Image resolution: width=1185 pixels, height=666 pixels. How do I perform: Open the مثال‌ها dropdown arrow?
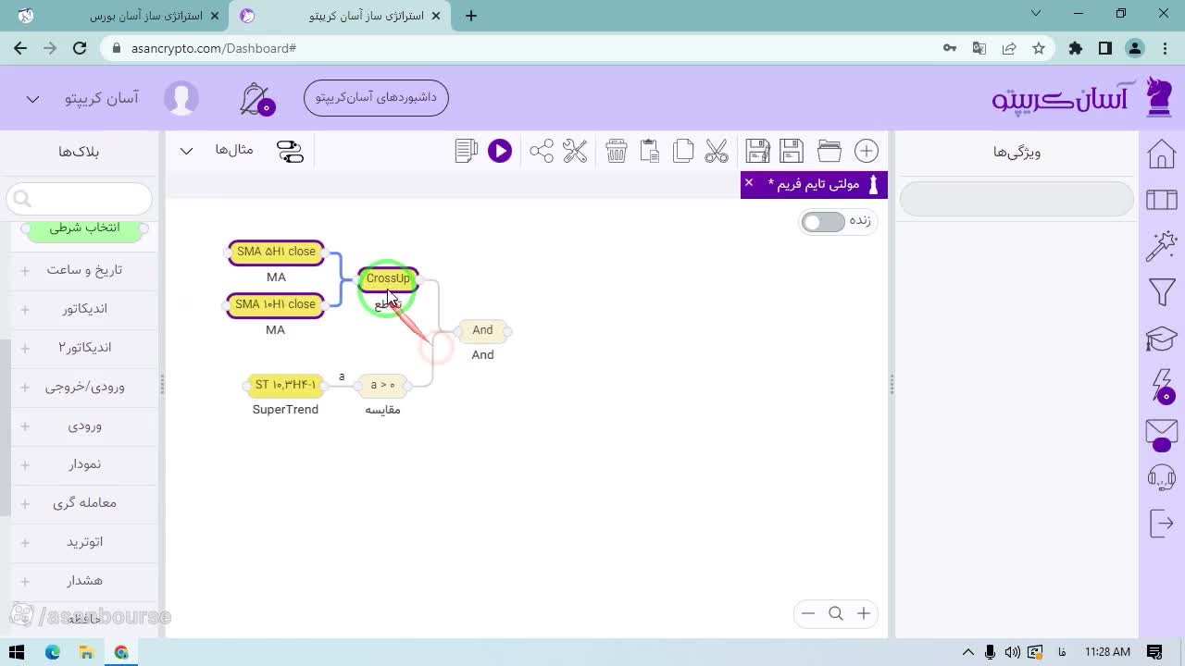click(186, 151)
